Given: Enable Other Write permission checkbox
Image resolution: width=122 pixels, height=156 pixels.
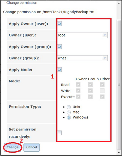Looking at the screenshot, I should click(102, 91).
